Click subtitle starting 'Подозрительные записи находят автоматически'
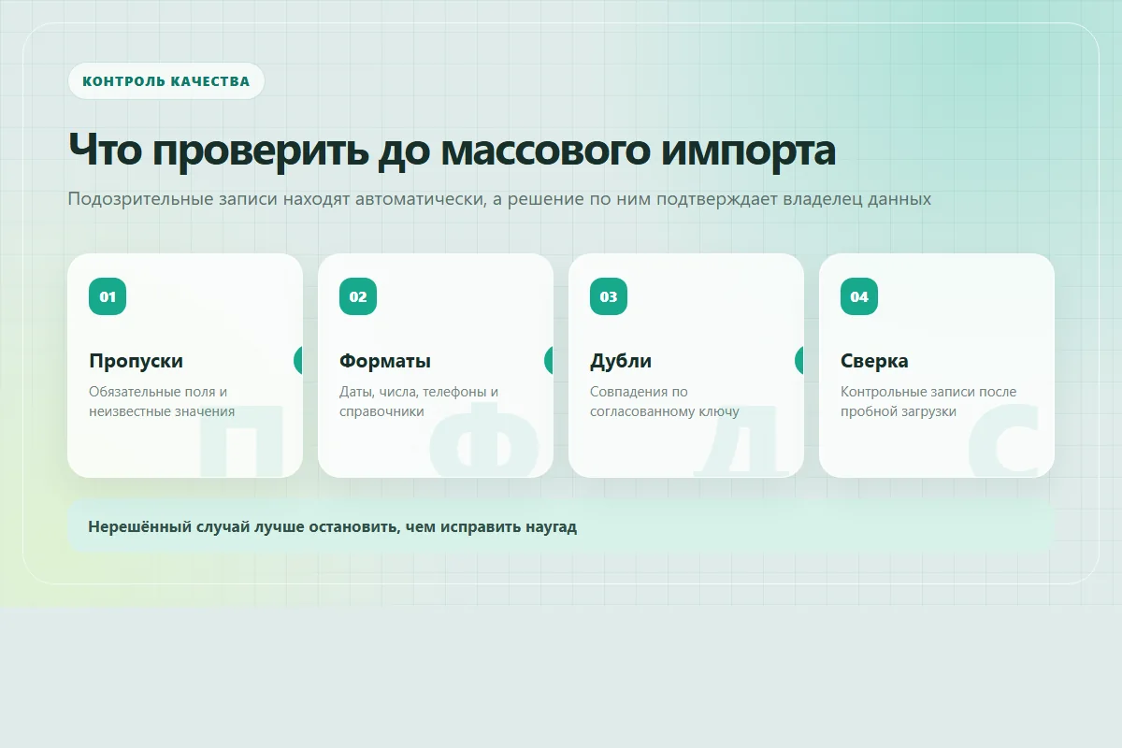 [x=499, y=199]
